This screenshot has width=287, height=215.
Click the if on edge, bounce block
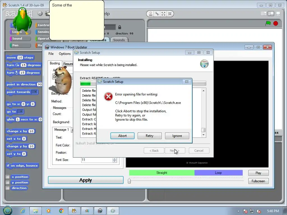point(22,166)
